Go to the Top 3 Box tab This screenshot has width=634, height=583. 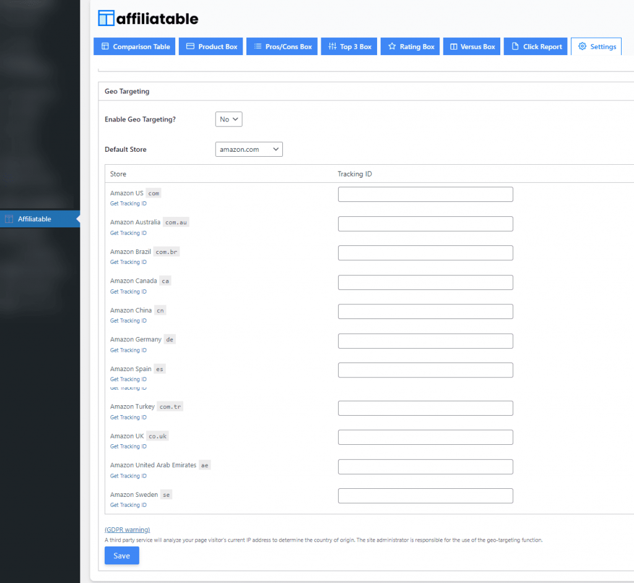tap(349, 46)
